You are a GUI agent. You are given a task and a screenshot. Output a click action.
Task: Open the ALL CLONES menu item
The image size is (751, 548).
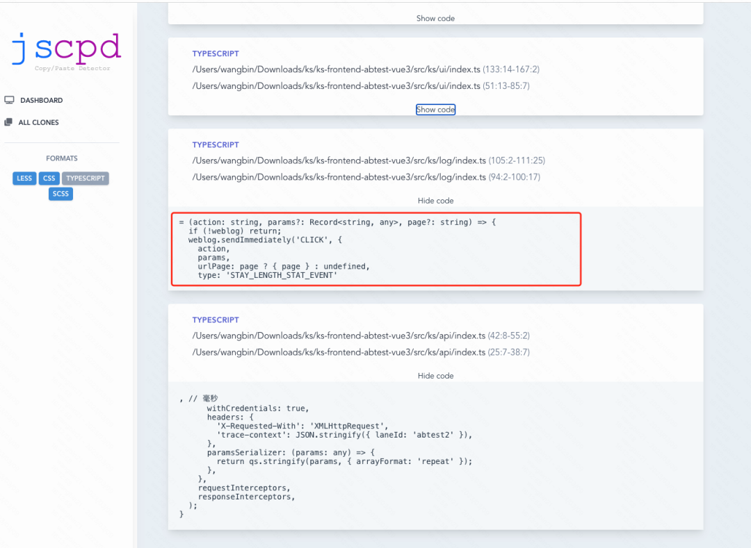click(x=38, y=122)
